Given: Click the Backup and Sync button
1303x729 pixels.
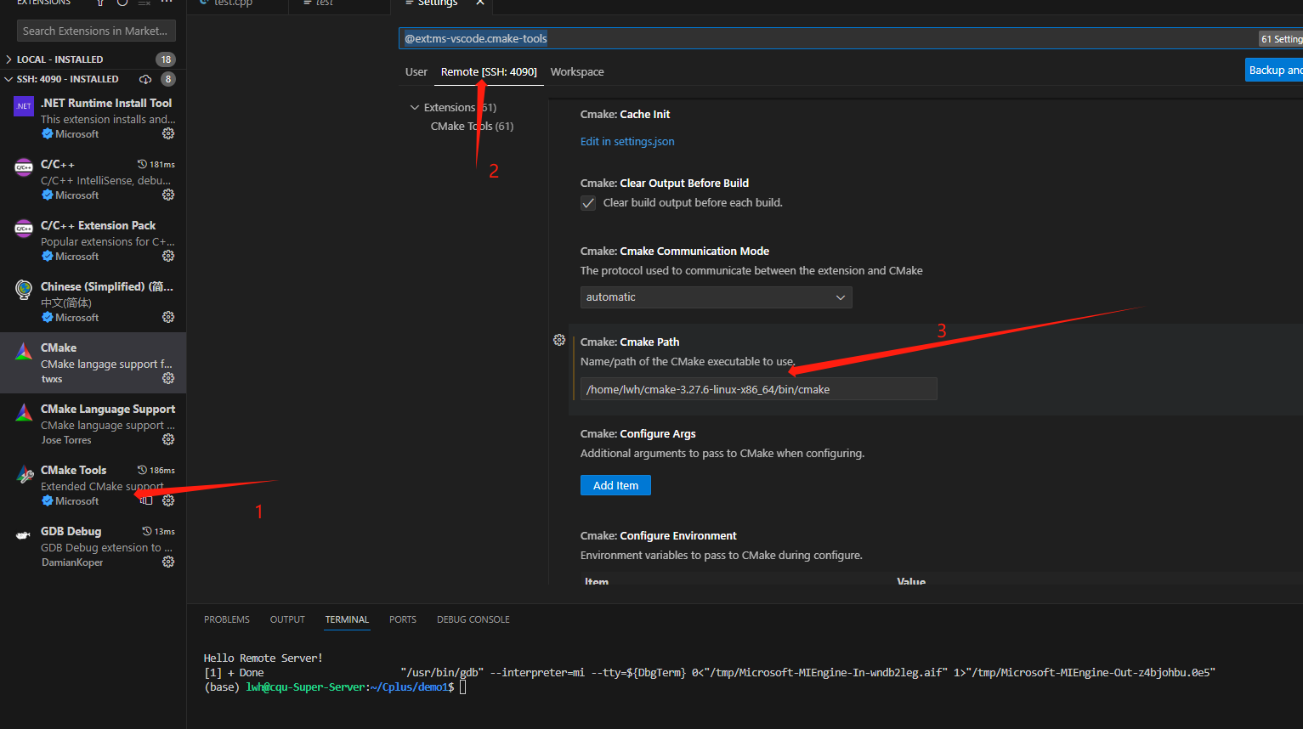Looking at the screenshot, I should click(x=1274, y=70).
